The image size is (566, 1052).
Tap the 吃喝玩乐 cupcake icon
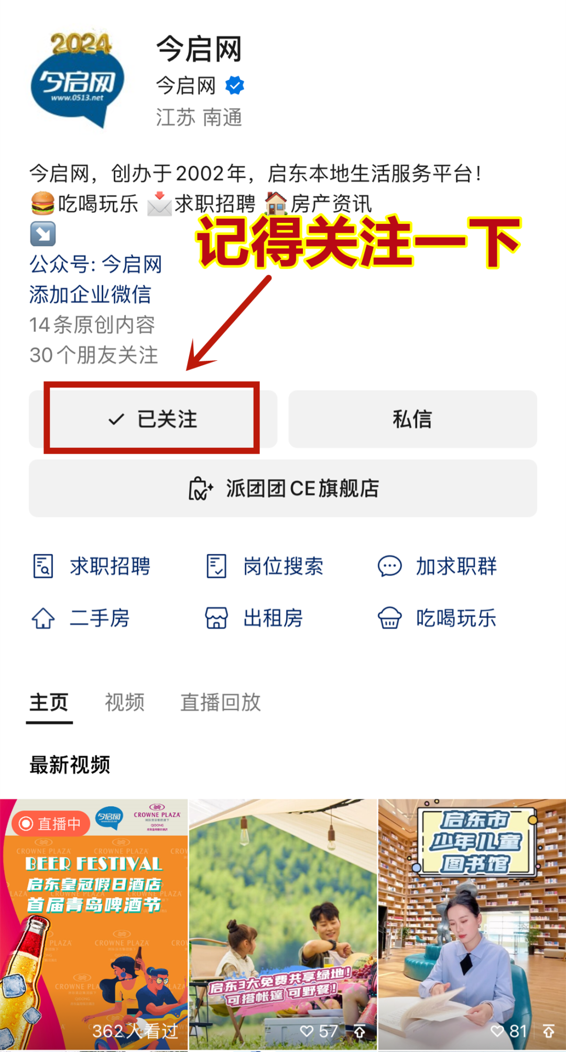389,618
